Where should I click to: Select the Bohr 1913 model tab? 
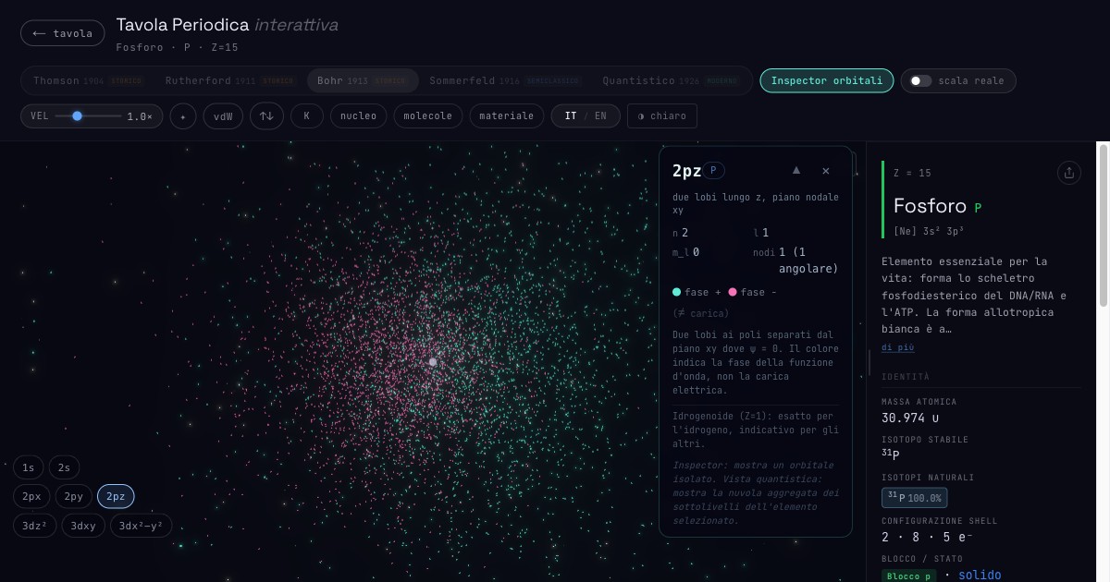click(362, 81)
